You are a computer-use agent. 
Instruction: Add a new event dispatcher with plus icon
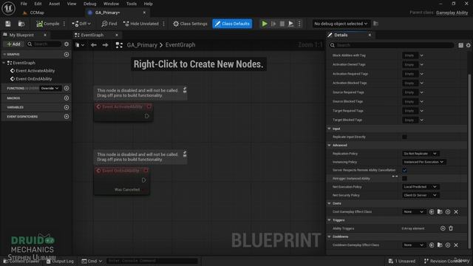click(67, 117)
